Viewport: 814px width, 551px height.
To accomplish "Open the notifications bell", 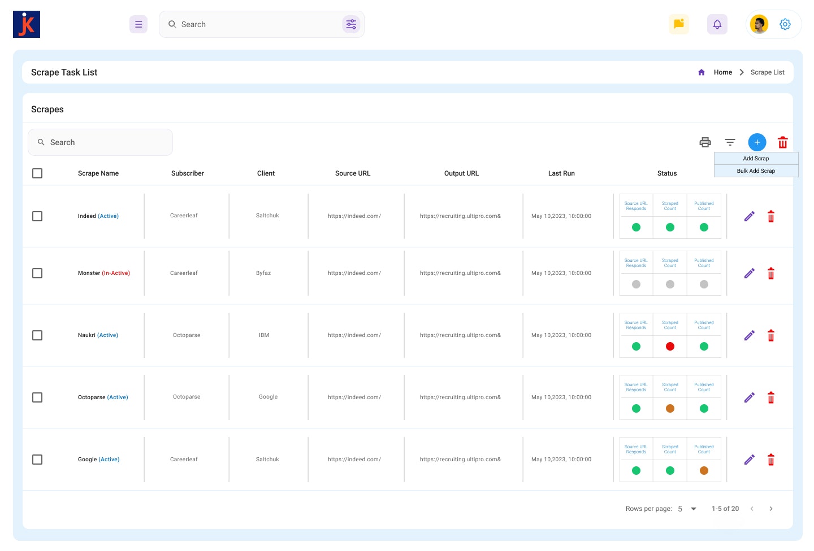I will (717, 24).
